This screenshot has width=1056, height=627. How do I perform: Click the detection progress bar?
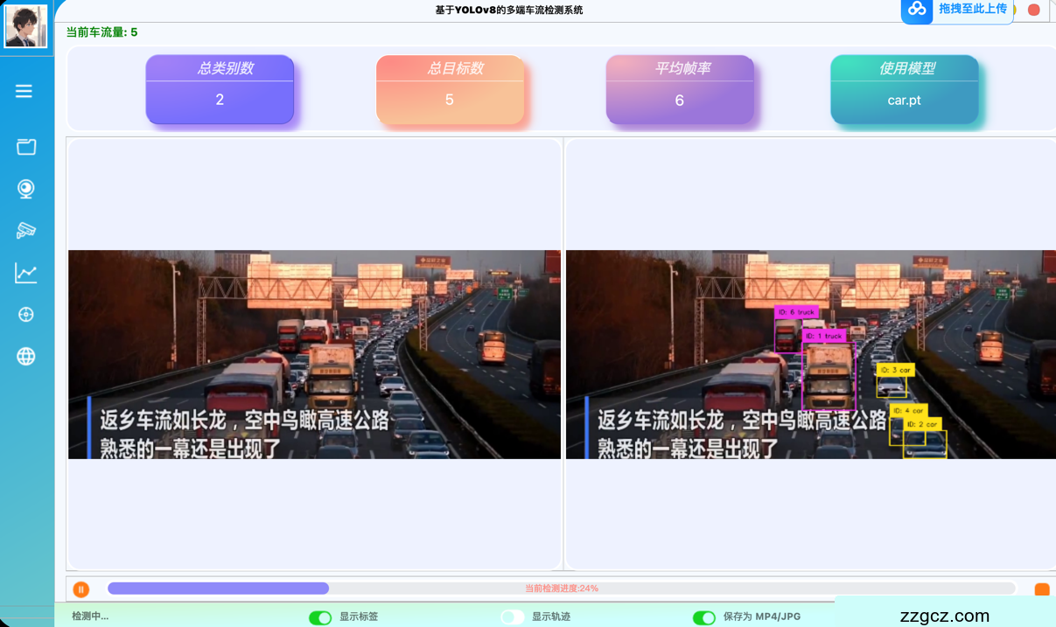tap(560, 589)
